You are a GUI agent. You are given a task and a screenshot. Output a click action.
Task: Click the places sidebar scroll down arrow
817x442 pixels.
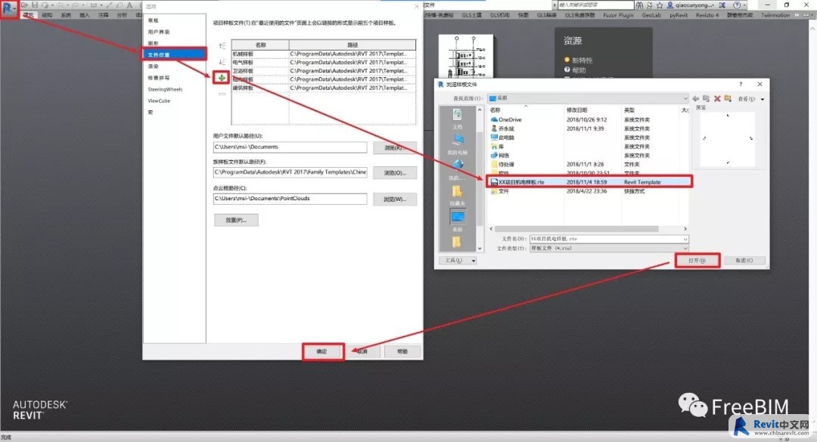coord(480,249)
